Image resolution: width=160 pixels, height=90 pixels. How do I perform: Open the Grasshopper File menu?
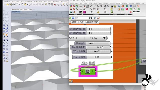click(71, 1)
